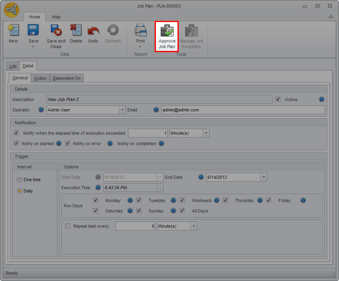The height and width of the screenshot is (281, 339).
Task: Toggle the All Days checkbox
Action: coord(182,210)
